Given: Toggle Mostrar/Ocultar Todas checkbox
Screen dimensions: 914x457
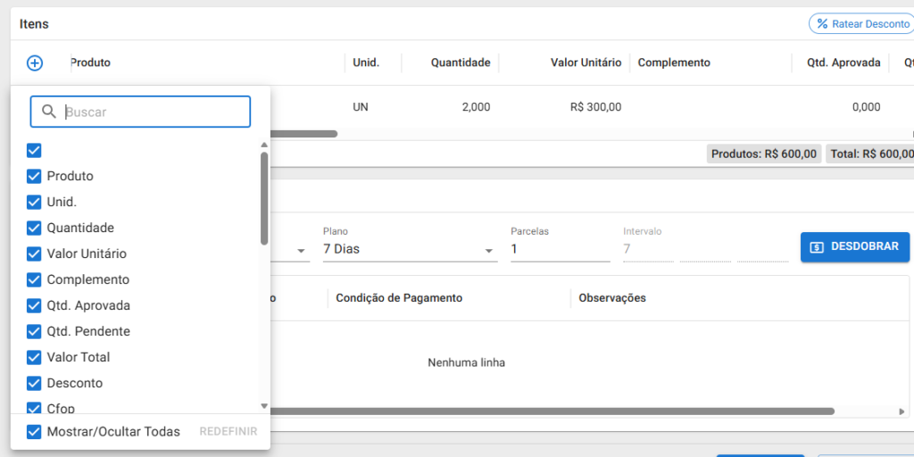Looking at the screenshot, I should pyautogui.click(x=34, y=432).
